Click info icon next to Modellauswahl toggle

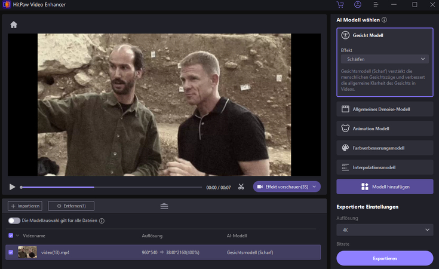(x=102, y=221)
